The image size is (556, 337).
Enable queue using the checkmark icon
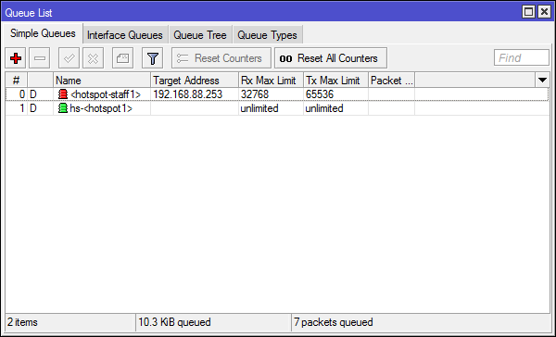pos(69,58)
